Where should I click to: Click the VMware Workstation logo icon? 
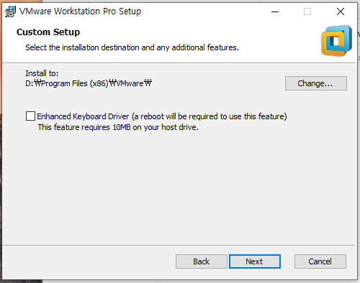(336, 41)
